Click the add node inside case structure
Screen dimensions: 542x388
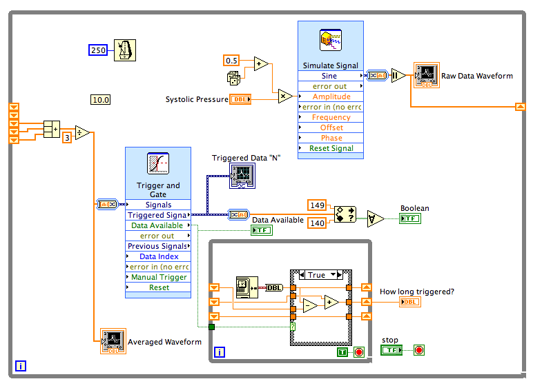(x=331, y=303)
